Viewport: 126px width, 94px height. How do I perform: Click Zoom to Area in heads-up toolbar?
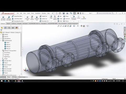click(61, 26)
